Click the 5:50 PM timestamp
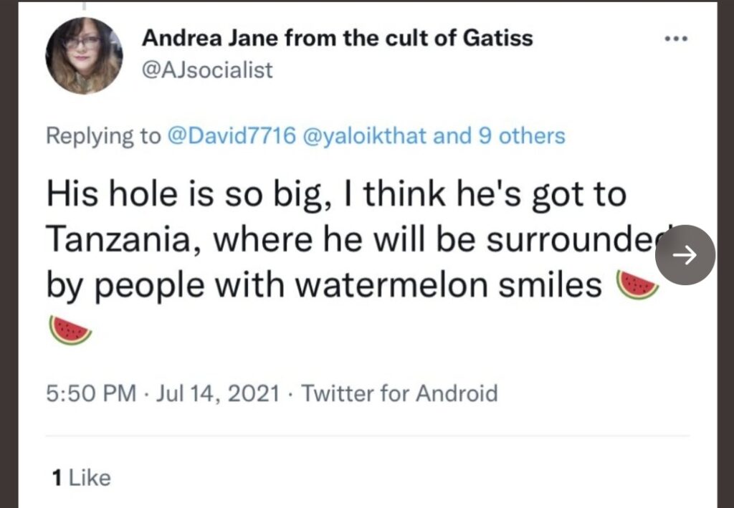 90,393
